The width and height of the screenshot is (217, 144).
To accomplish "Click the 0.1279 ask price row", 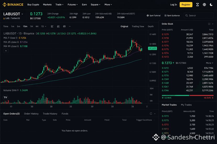I will pos(188,34).
